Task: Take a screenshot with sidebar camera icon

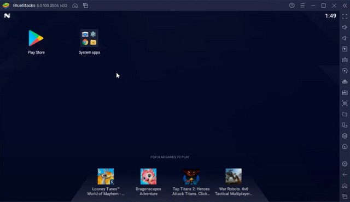Action: point(345,103)
